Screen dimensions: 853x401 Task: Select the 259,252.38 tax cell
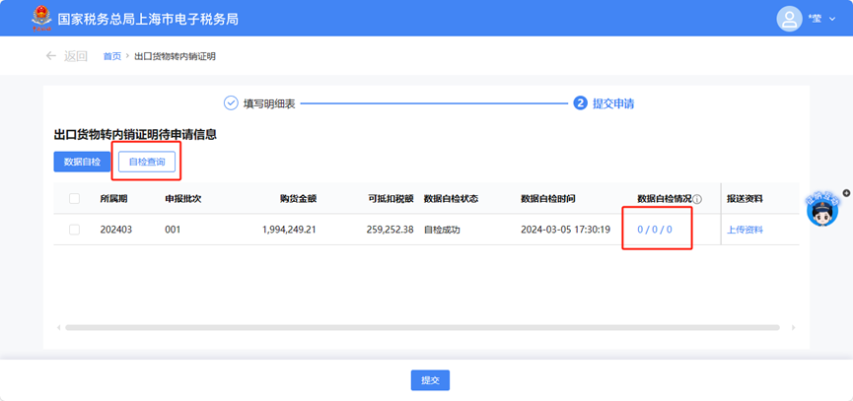click(x=391, y=230)
